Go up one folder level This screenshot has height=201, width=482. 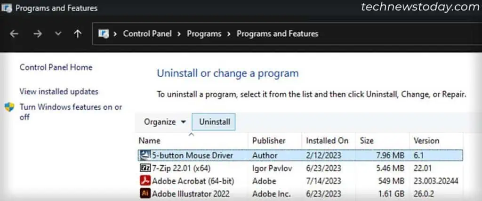78,34
